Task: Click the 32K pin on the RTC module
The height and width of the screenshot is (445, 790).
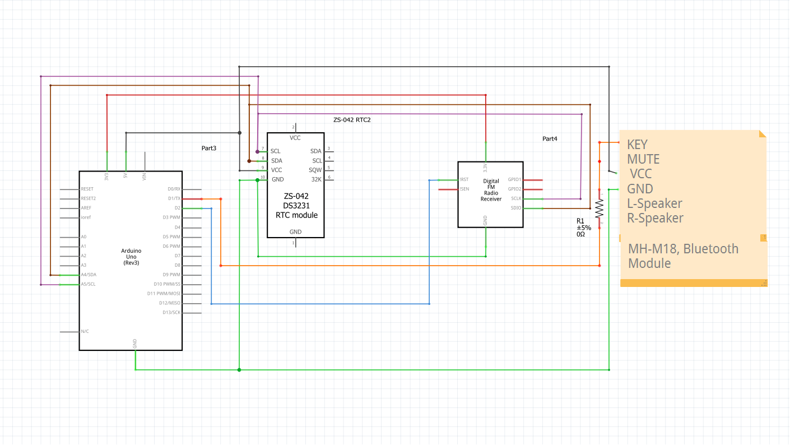Action: [x=315, y=179]
